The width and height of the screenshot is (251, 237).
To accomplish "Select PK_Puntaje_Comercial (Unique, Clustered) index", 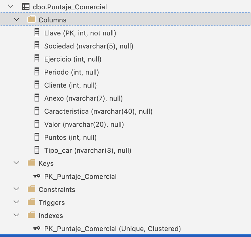I will 112,229.
